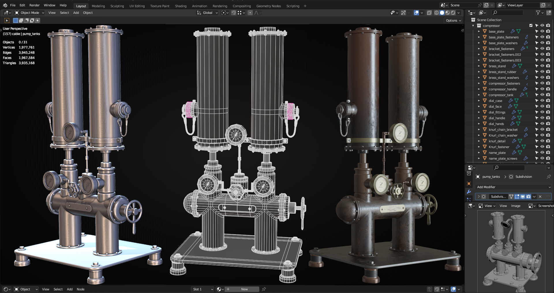This screenshot has height=293, width=554.
Task: Add a new workspace with plus icon
Action: point(305,6)
